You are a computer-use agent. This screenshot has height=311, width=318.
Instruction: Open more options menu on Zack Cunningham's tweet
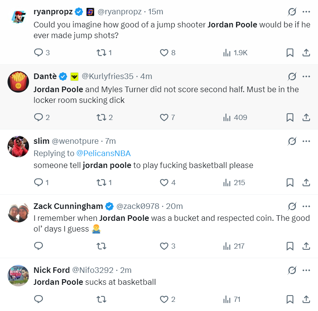coord(306,206)
